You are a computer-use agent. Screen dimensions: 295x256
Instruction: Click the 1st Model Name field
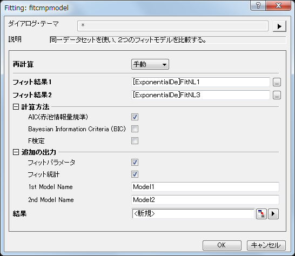(205, 187)
